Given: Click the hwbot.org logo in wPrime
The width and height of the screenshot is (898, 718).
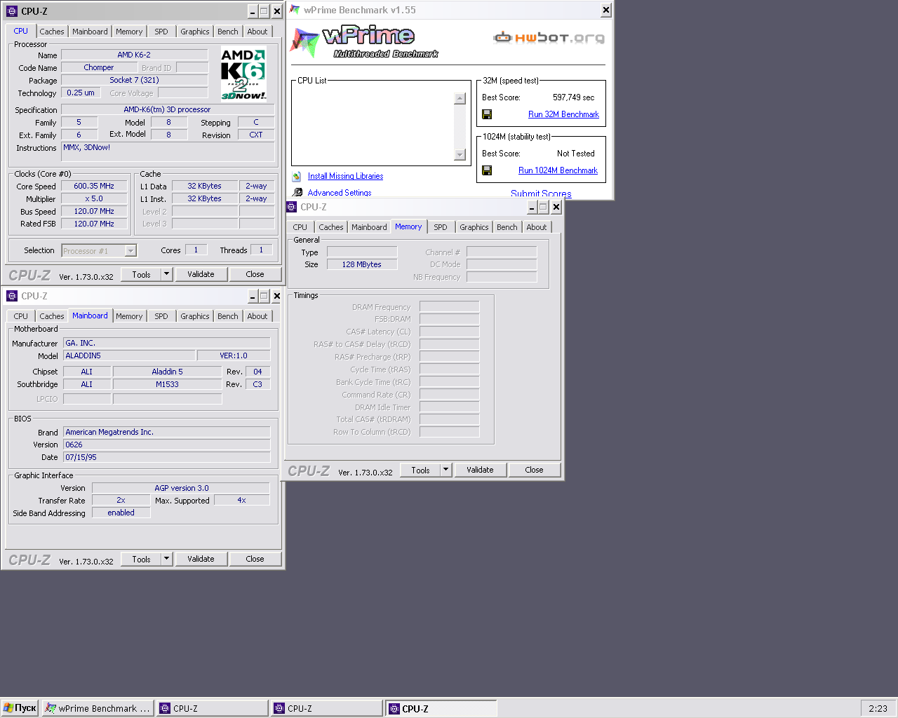Looking at the screenshot, I should pos(549,38).
